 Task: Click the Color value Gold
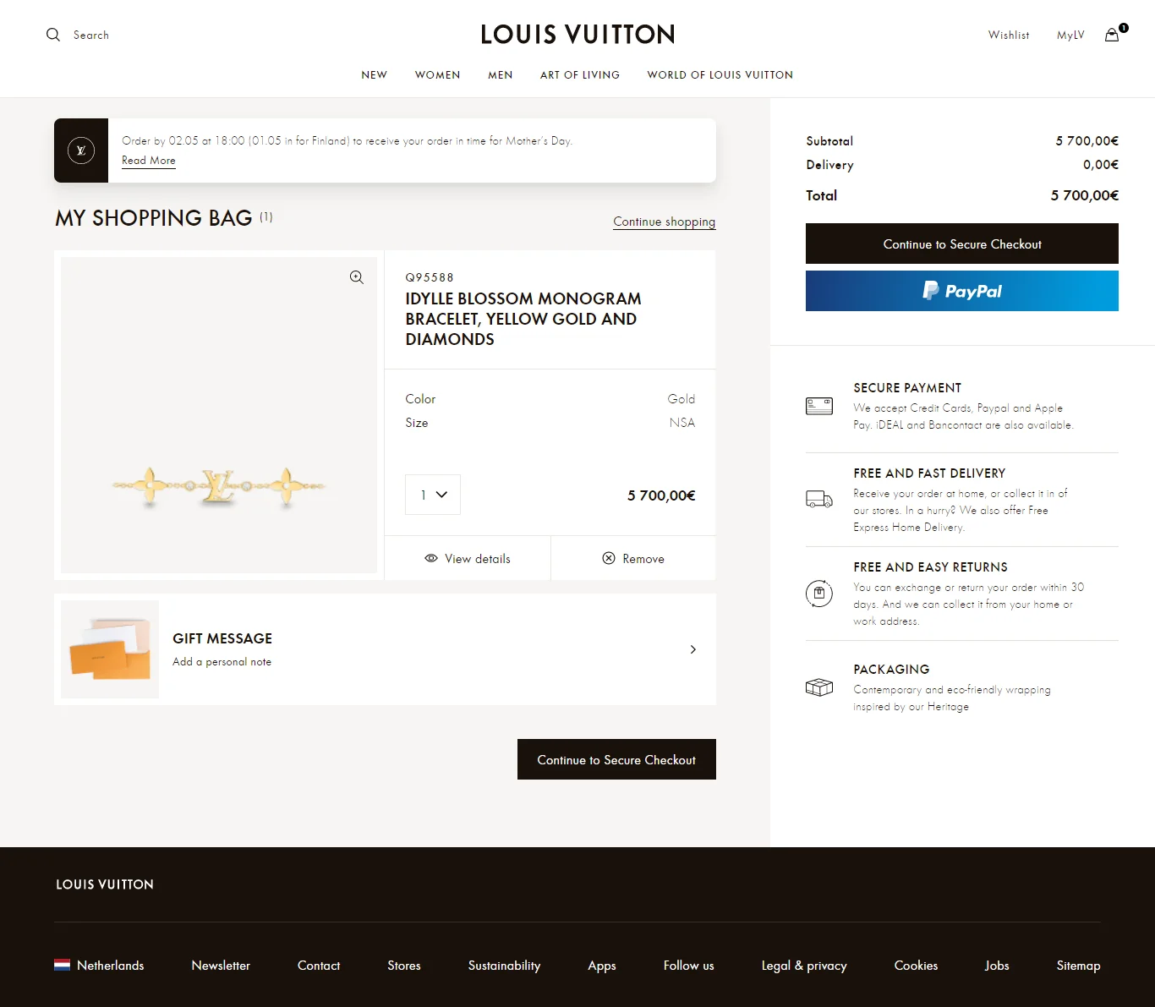[x=682, y=399]
